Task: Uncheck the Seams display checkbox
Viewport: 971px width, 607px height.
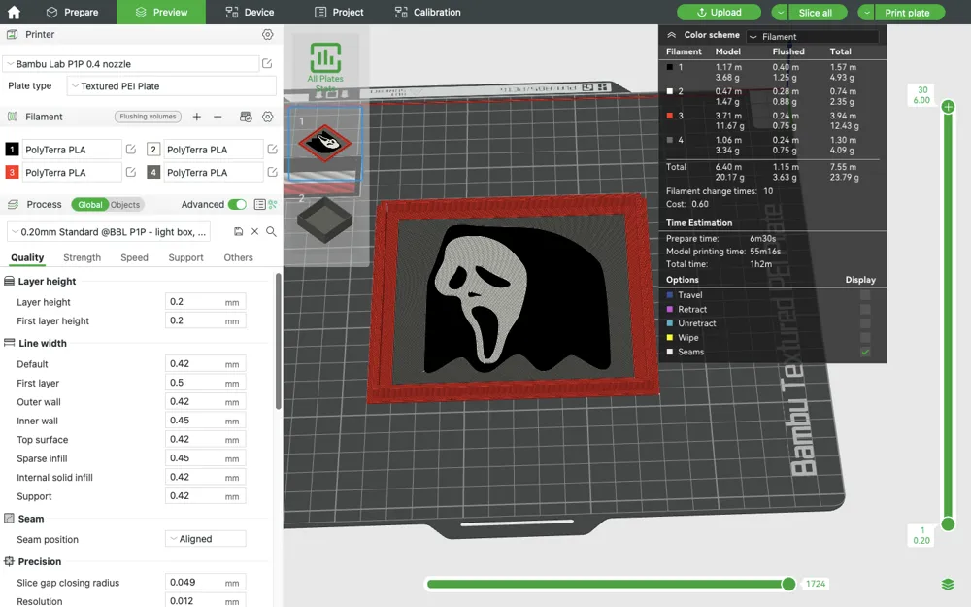Action: pyautogui.click(x=865, y=352)
